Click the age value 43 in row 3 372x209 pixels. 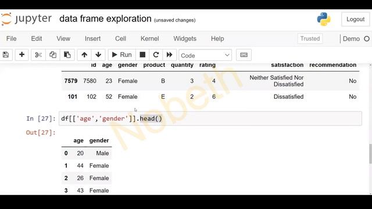(80, 190)
